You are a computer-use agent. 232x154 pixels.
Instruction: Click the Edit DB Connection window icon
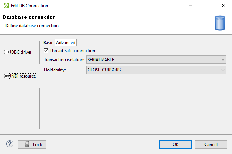tap(6, 6)
